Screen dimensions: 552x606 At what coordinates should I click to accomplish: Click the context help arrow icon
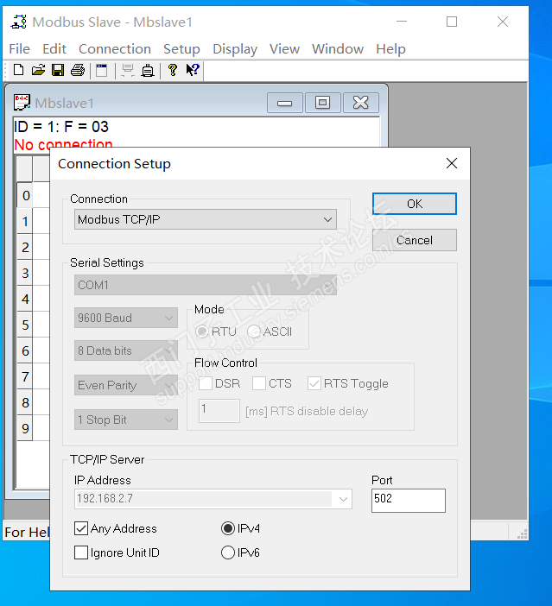[x=193, y=70]
